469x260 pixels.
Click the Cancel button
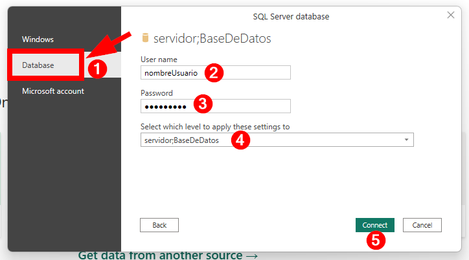[422, 225]
